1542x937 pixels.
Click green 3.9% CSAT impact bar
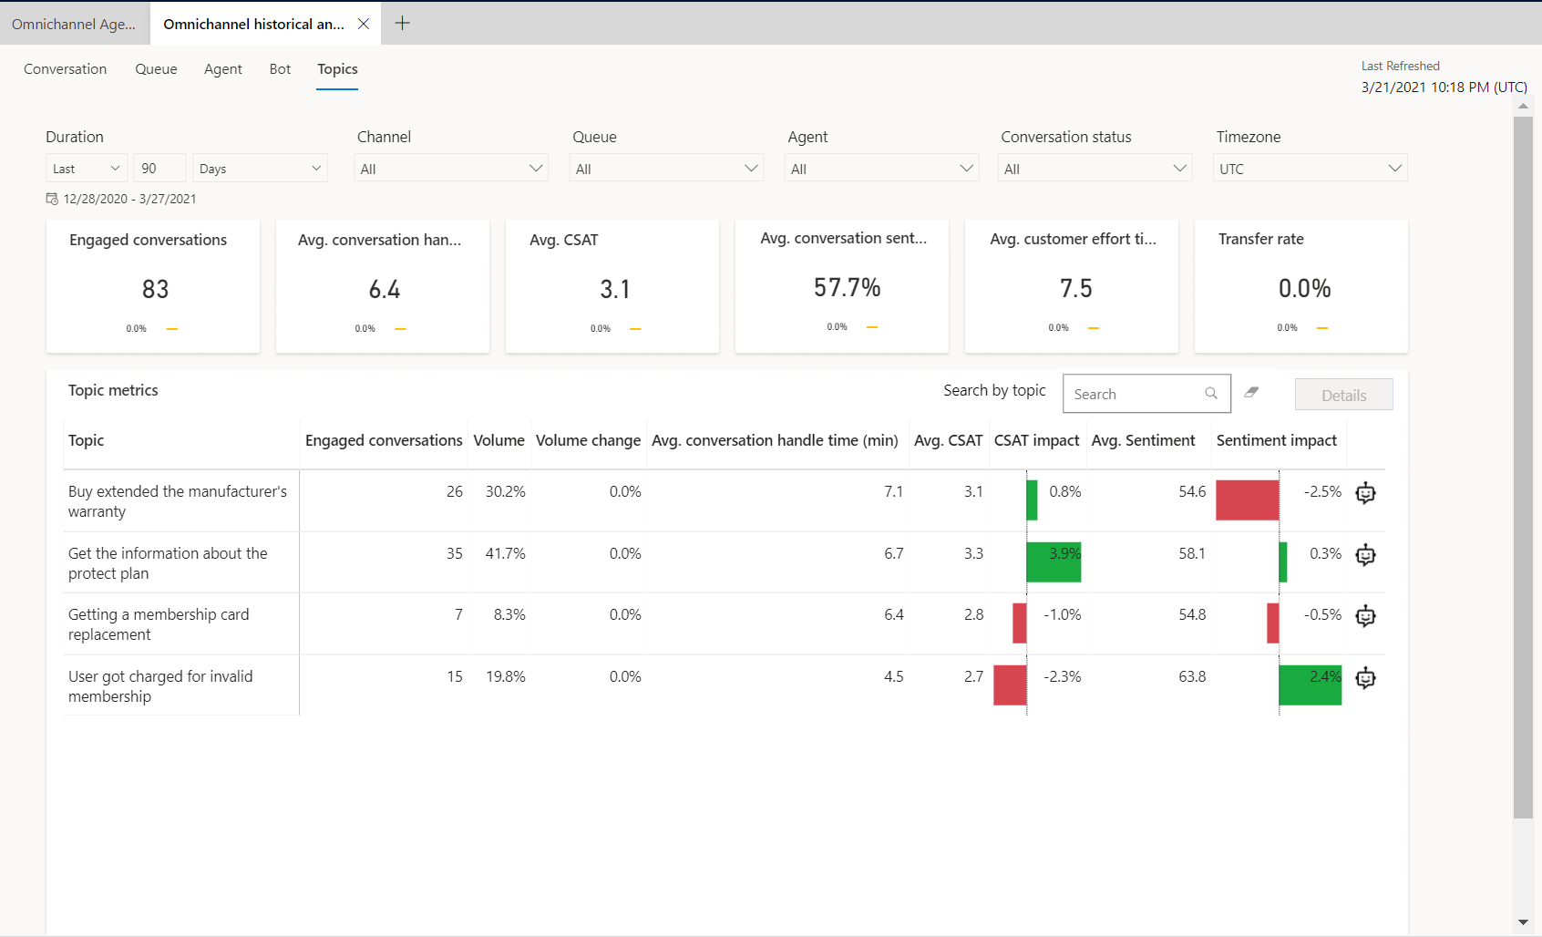pos(1054,562)
